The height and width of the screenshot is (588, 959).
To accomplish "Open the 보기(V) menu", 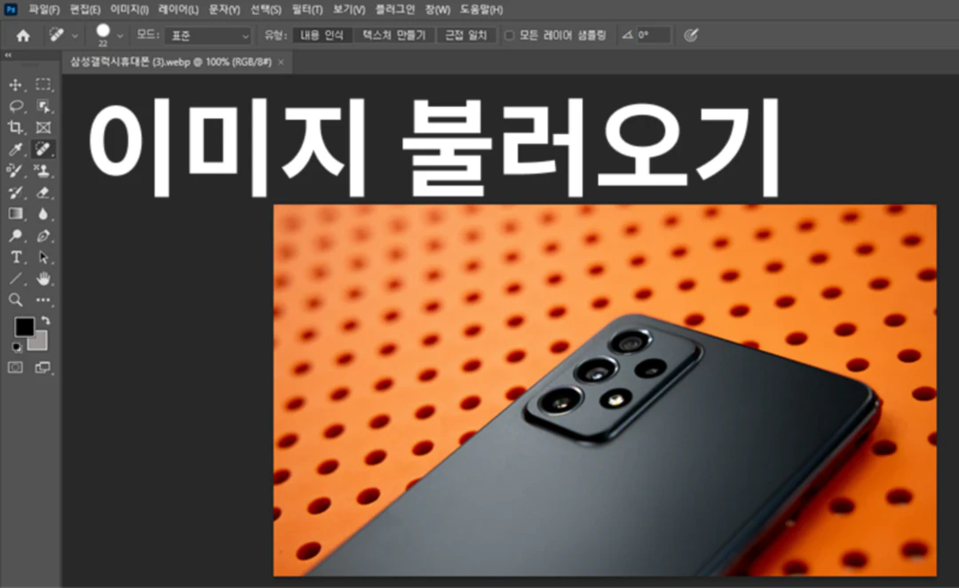I will (x=349, y=10).
